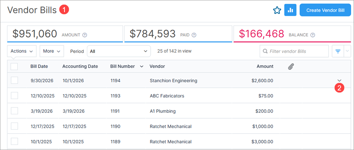
Task: Click the $3,000.00 amount
Action: pyautogui.click(x=262, y=142)
